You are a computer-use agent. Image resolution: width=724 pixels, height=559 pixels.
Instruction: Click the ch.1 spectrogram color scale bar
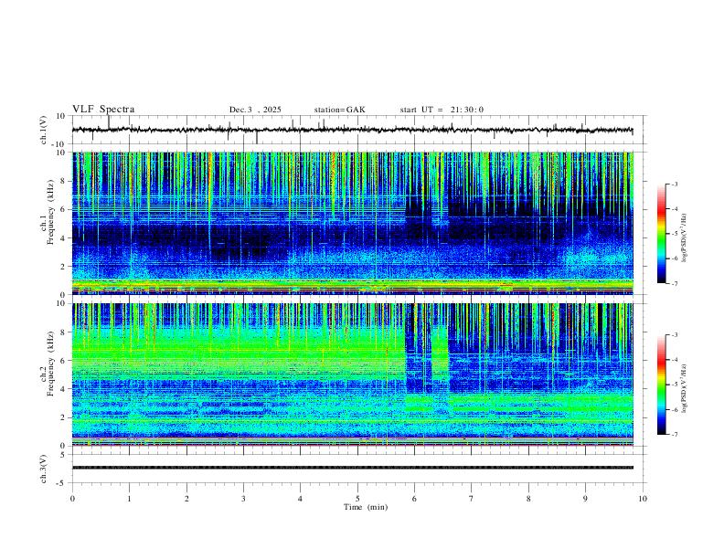tap(662, 234)
